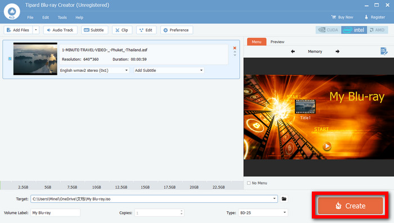Viewport: 394px width, 223px height.
Task: Click the edit menu template icon
Action: (384, 51)
